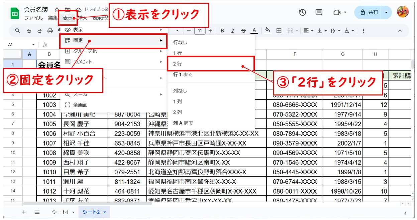417x220 pixels.
Task: Click the font size input box
Action: (200, 31)
